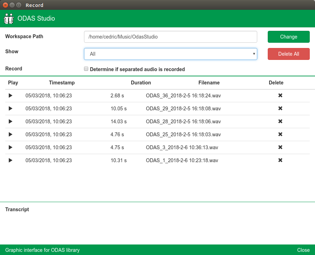Click the Delete All button
Viewport: 315px width, 255px height.
coord(288,54)
